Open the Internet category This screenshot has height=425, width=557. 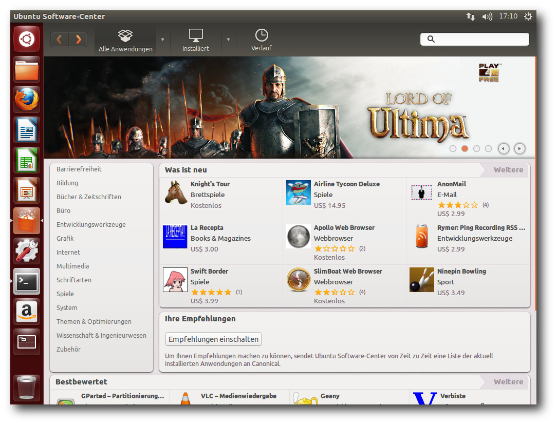68,252
